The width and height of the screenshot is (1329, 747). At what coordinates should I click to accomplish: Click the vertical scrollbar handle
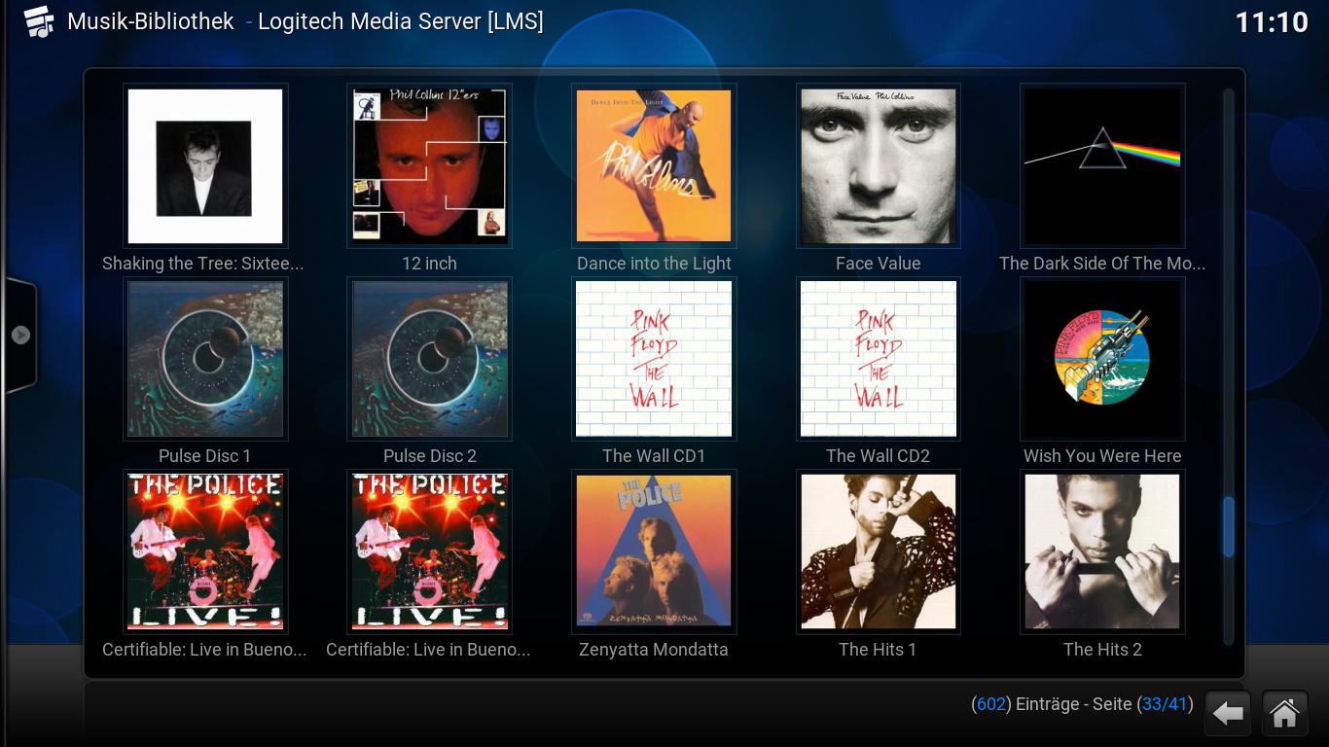tap(1228, 526)
